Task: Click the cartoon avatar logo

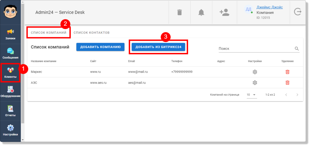Action: click(x=10, y=12)
